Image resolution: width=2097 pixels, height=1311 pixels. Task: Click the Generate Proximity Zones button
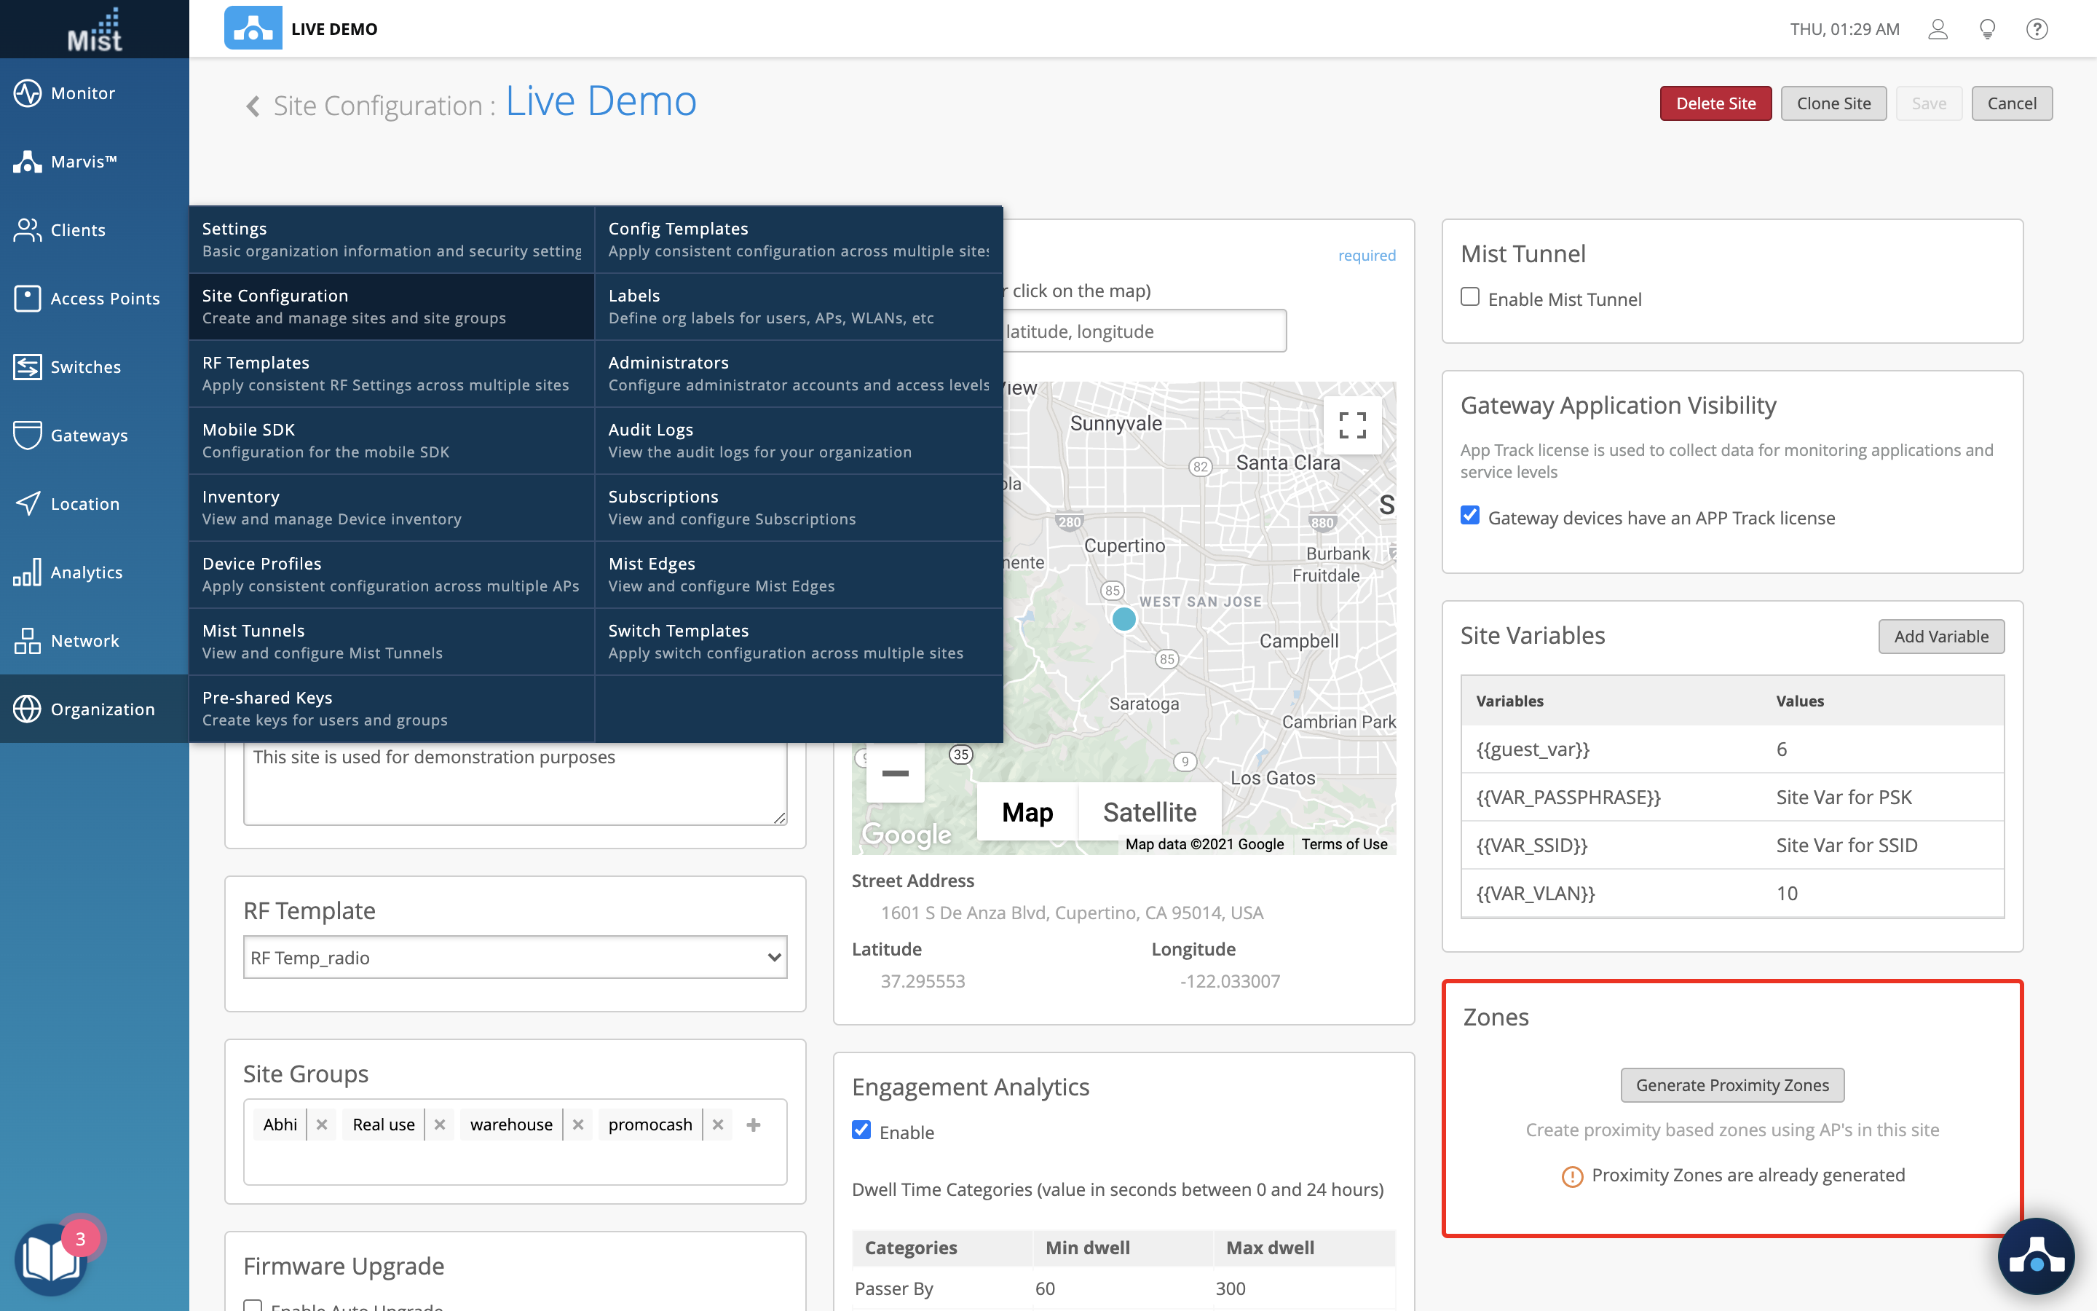pyautogui.click(x=1731, y=1084)
